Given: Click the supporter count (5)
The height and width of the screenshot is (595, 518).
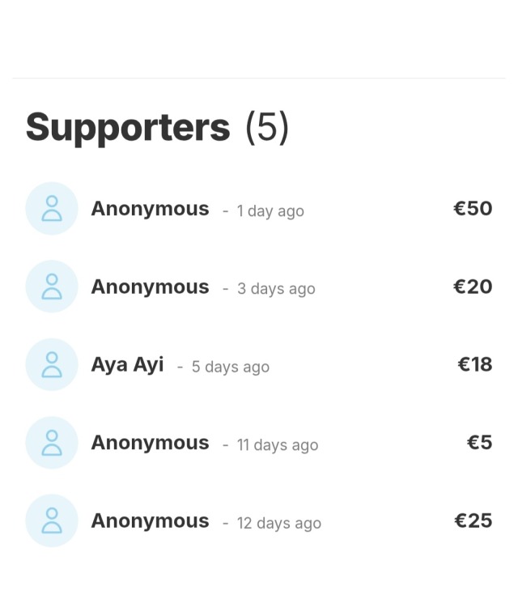Looking at the screenshot, I should point(267,128).
